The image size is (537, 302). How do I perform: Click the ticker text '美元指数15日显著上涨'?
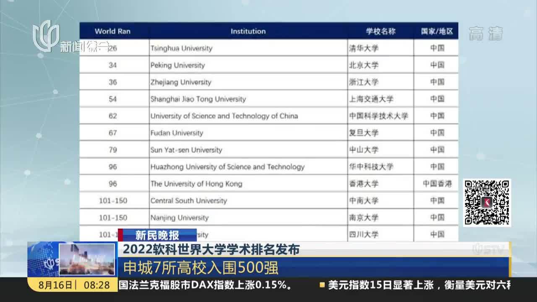click(x=381, y=285)
